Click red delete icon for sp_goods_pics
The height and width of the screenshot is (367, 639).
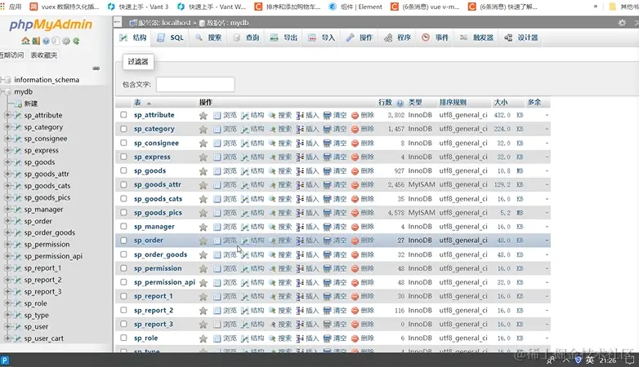point(355,213)
